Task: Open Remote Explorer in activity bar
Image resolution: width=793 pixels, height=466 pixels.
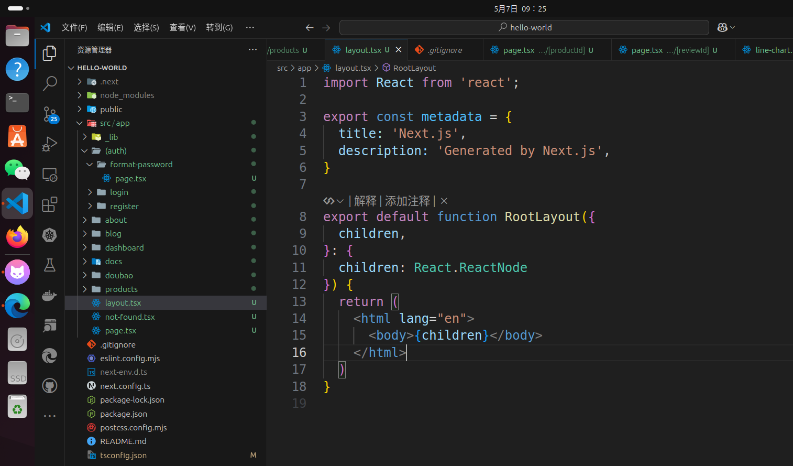Action: [50, 175]
